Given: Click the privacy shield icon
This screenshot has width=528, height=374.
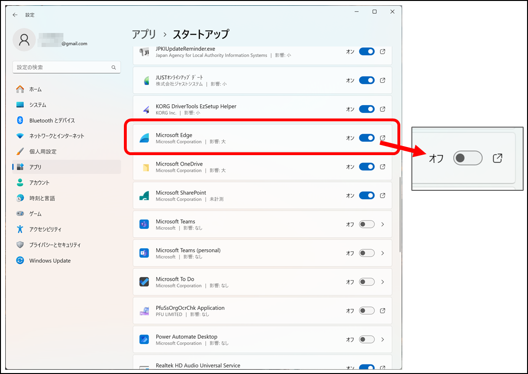Looking at the screenshot, I should coord(20,245).
